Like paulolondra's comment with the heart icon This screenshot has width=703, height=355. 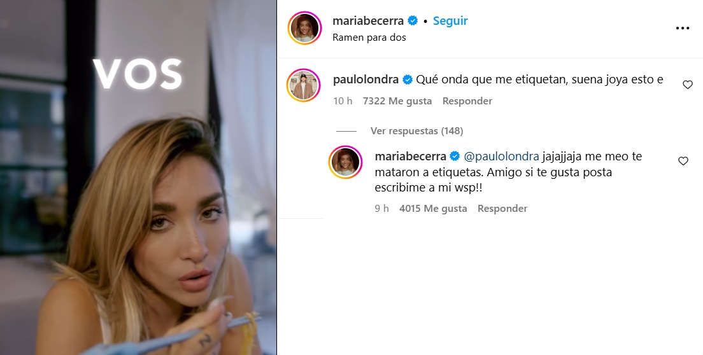pyautogui.click(x=687, y=85)
